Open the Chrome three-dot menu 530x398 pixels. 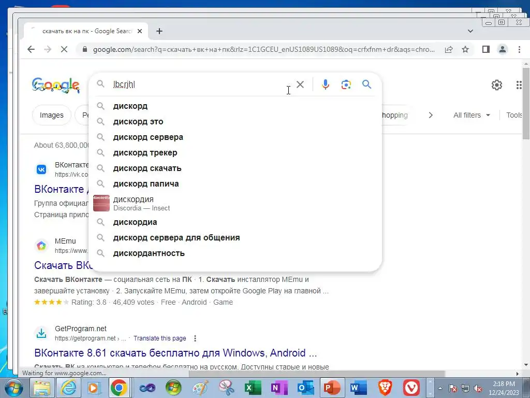(519, 49)
